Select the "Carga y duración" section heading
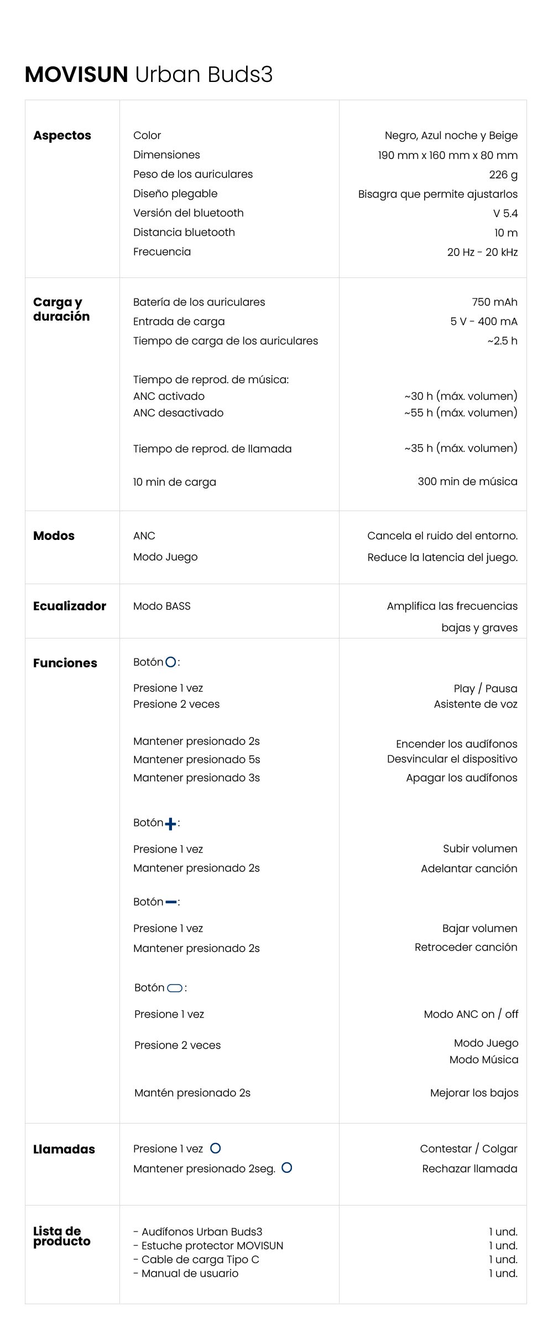The width and height of the screenshot is (553, 1329). coord(61,309)
